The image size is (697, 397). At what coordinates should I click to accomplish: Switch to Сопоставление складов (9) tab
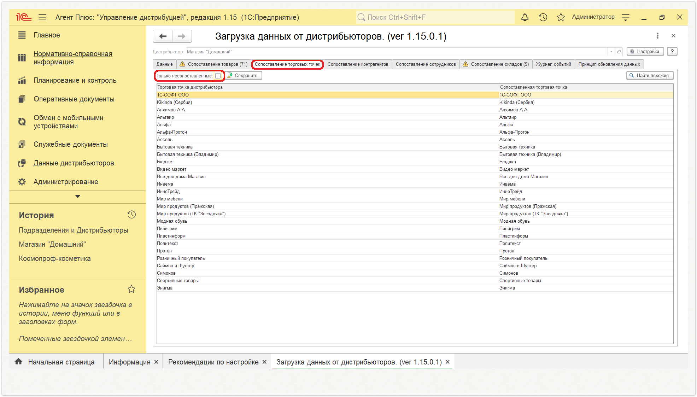click(x=496, y=64)
